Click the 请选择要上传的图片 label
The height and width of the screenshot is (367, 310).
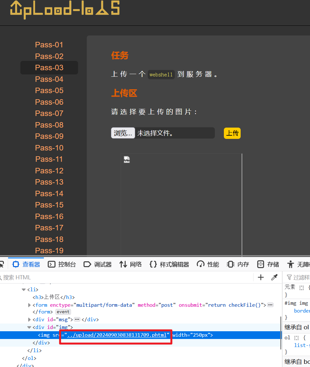(154, 111)
